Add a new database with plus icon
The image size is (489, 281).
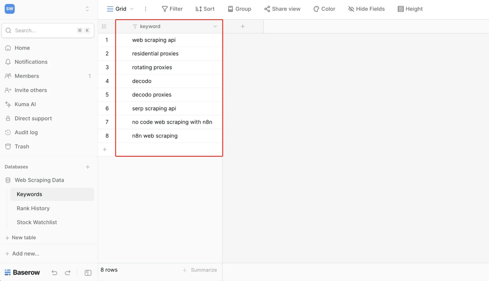coord(88,167)
